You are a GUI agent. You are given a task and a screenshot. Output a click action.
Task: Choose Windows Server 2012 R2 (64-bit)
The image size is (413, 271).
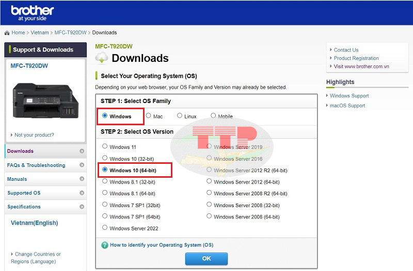[x=209, y=170]
